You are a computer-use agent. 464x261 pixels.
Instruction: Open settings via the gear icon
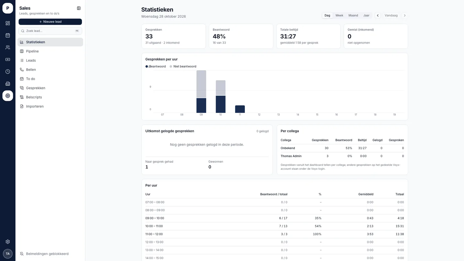(8, 242)
